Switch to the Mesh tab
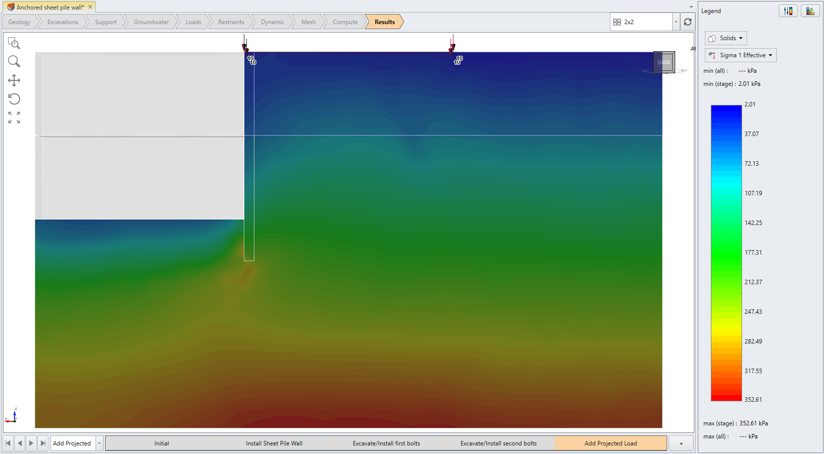This screenshot has height=454, width=824. click(309, 22)
